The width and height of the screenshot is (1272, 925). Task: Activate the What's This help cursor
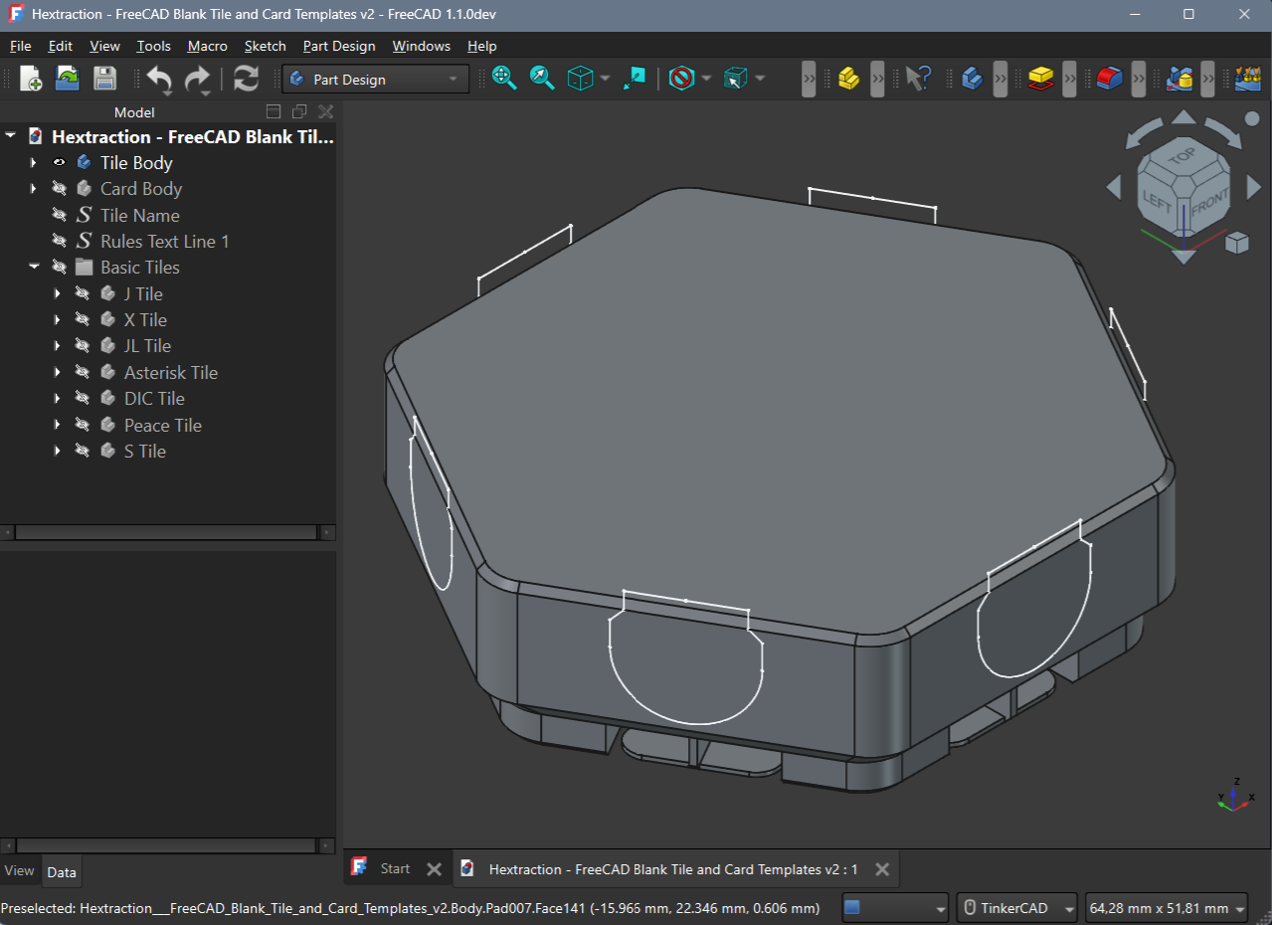coord(917,79)
